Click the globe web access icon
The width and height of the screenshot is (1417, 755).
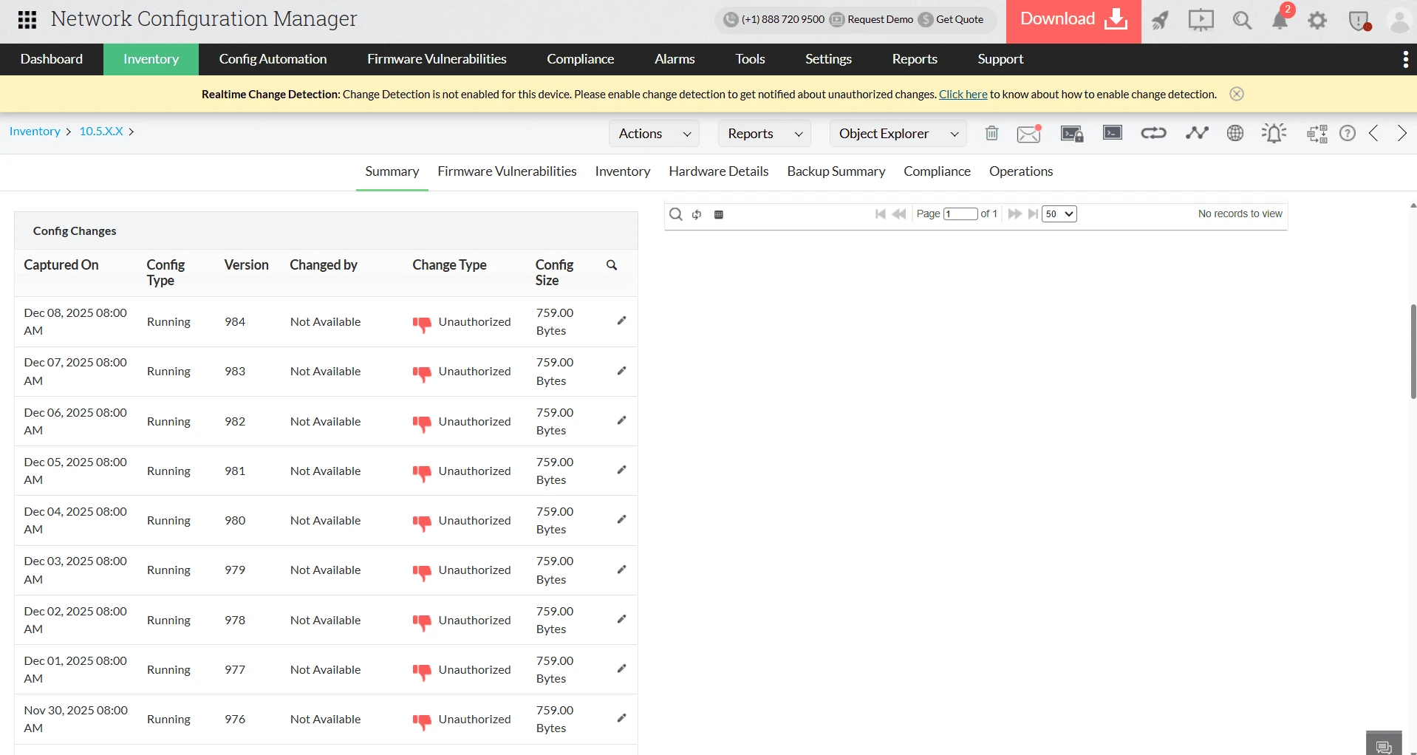[1235, 133]
